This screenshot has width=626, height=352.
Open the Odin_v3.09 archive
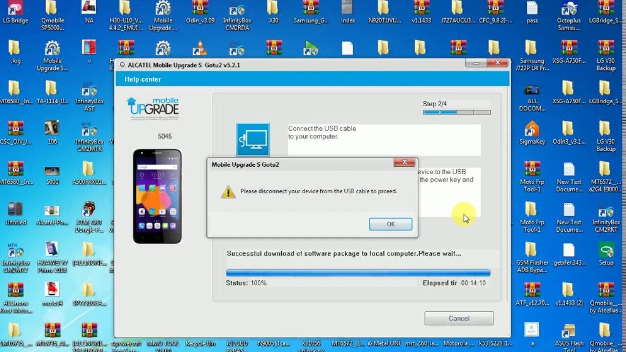[x=200, y=13]
